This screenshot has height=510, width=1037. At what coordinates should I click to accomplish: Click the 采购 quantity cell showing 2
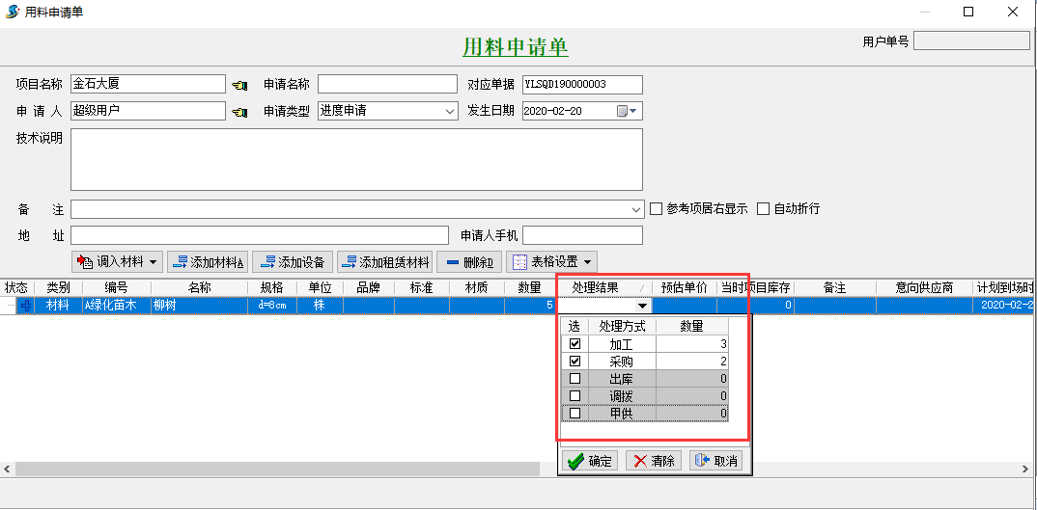tap(693, 362)
